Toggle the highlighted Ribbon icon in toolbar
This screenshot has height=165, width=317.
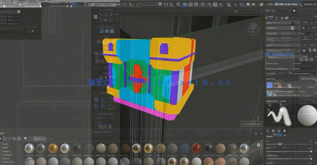185,5
